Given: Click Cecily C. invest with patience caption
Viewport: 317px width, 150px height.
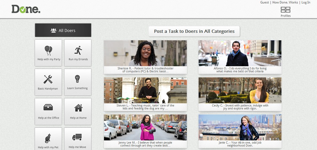Looking at the screenshot, I should (x=240, y=107).
